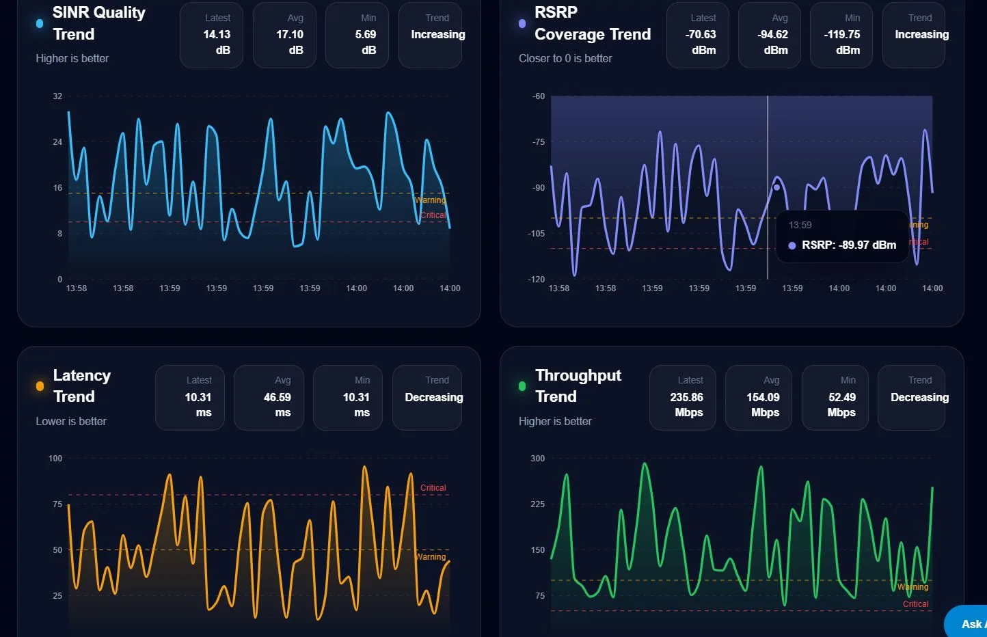Select Latency Avg 46.59 ms card

coord(269,398)
